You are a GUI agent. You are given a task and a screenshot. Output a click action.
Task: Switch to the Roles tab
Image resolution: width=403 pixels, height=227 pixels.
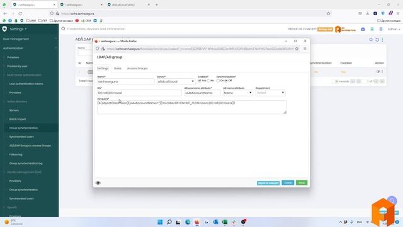(x=118, y=69)
